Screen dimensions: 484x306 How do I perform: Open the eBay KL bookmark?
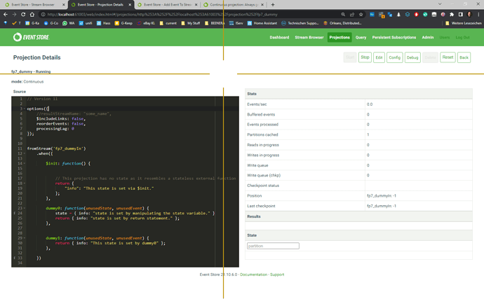tap(146, 23)
